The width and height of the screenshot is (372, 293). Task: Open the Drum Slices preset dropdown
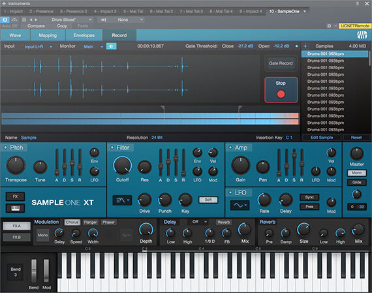click(71, 20)
